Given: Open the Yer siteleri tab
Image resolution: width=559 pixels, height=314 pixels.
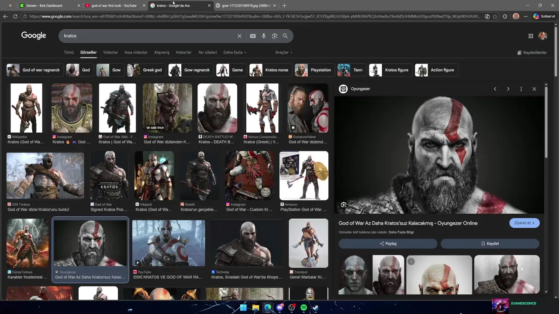Looking at the screenshot, I should click(x=207, y=52).
